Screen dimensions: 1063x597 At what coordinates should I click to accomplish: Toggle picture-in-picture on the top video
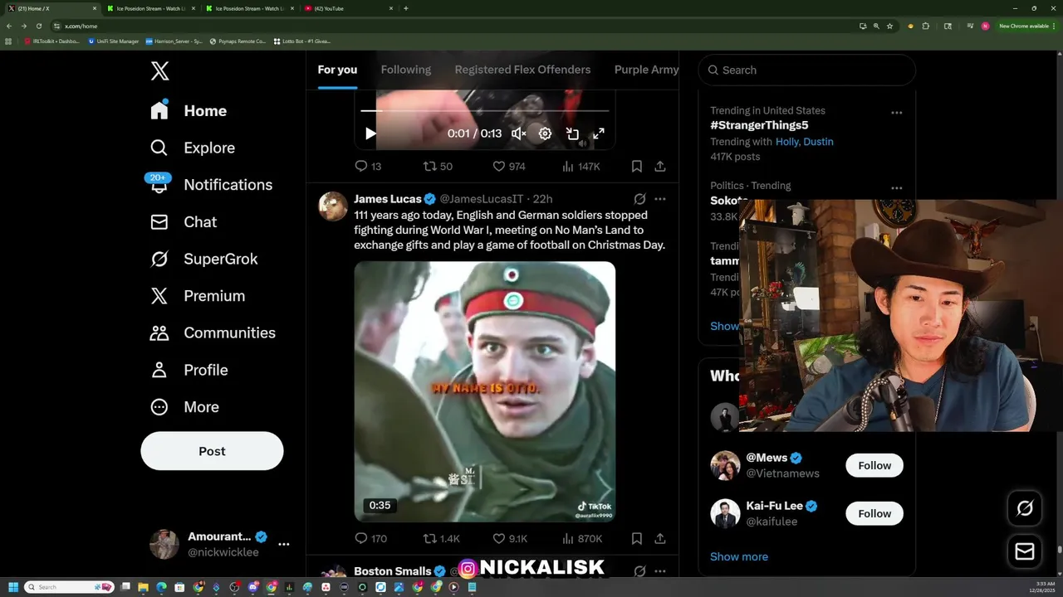572,133
